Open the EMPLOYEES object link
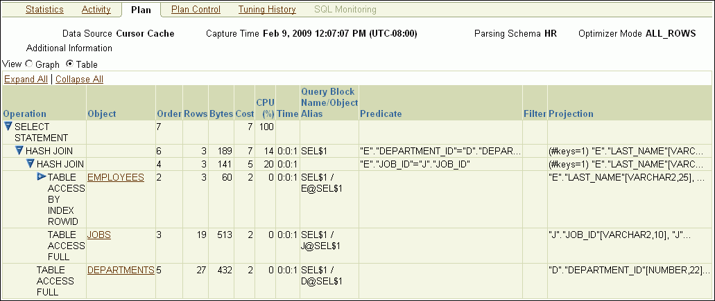This screenshot has width=715, height=301. coord(115,177)
